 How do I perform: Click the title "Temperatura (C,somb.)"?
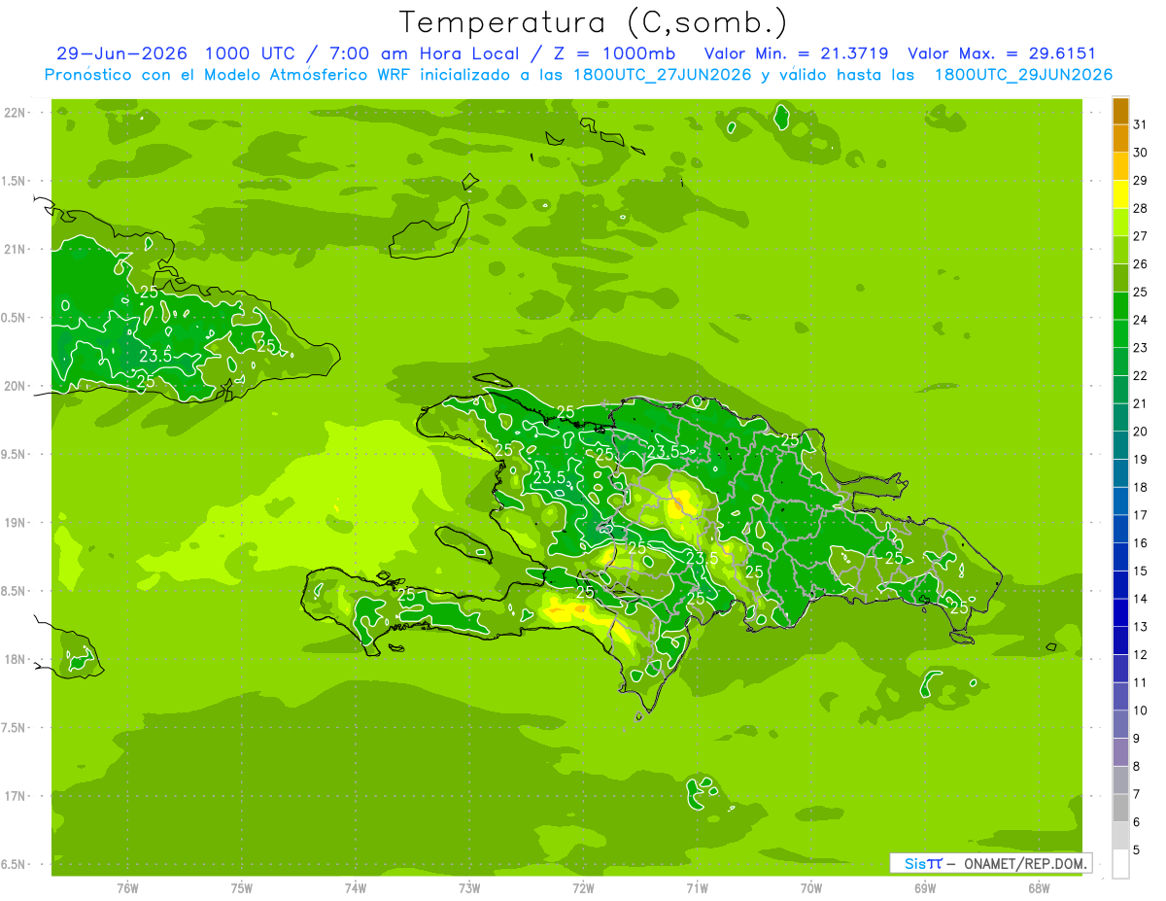point(594,22)
